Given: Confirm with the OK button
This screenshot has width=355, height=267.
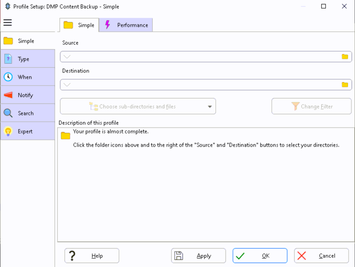Looking at the screenshot, I should coord(260,256).
